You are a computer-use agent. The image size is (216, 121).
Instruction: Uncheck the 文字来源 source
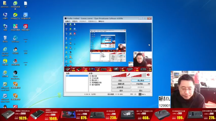90,78
